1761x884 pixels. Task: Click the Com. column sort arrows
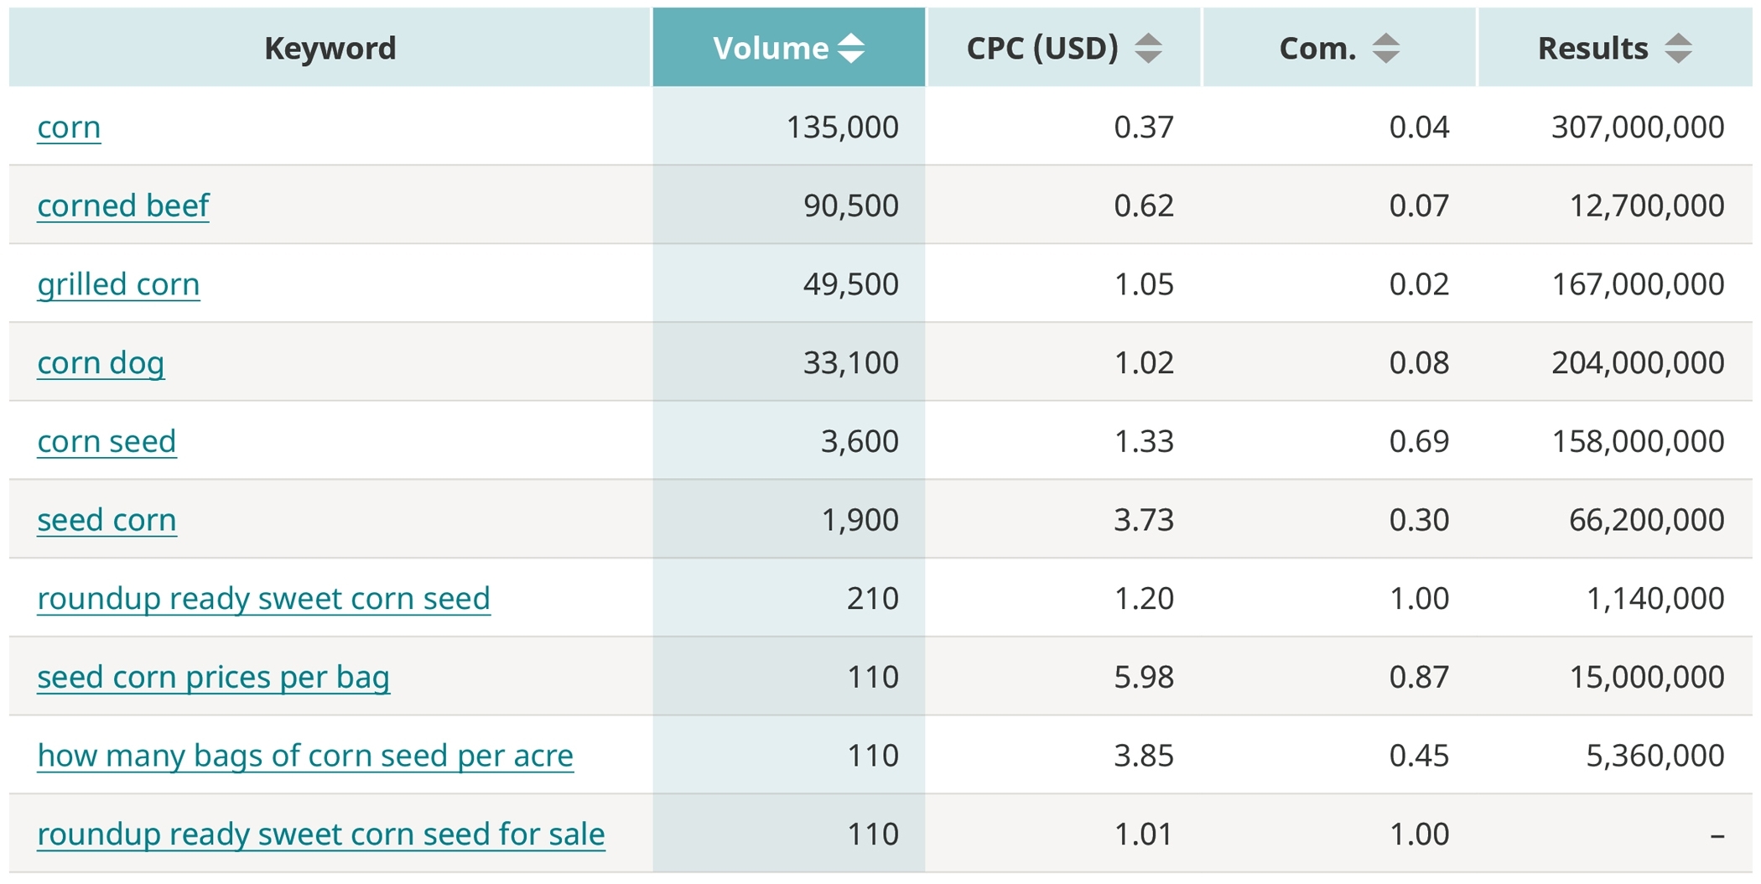point(1385,48)
